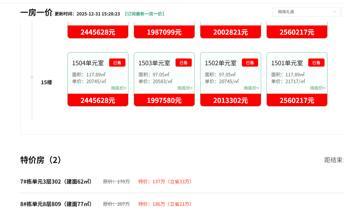Select the 已售 tag of unit 1502
Image resolution: width=344 pixels, height=212 pixels.
[x=250, y=63]
